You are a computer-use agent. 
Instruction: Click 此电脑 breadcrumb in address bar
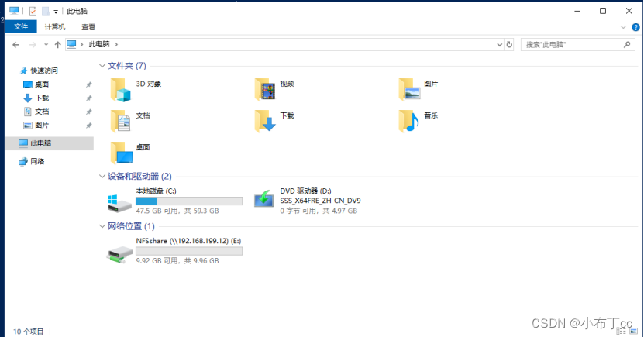[x=99, y=44]
